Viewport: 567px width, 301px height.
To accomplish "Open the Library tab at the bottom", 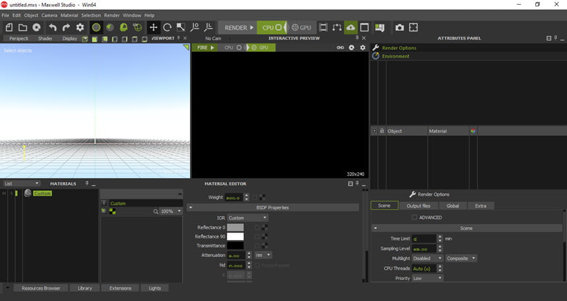I will coord(84,288).
